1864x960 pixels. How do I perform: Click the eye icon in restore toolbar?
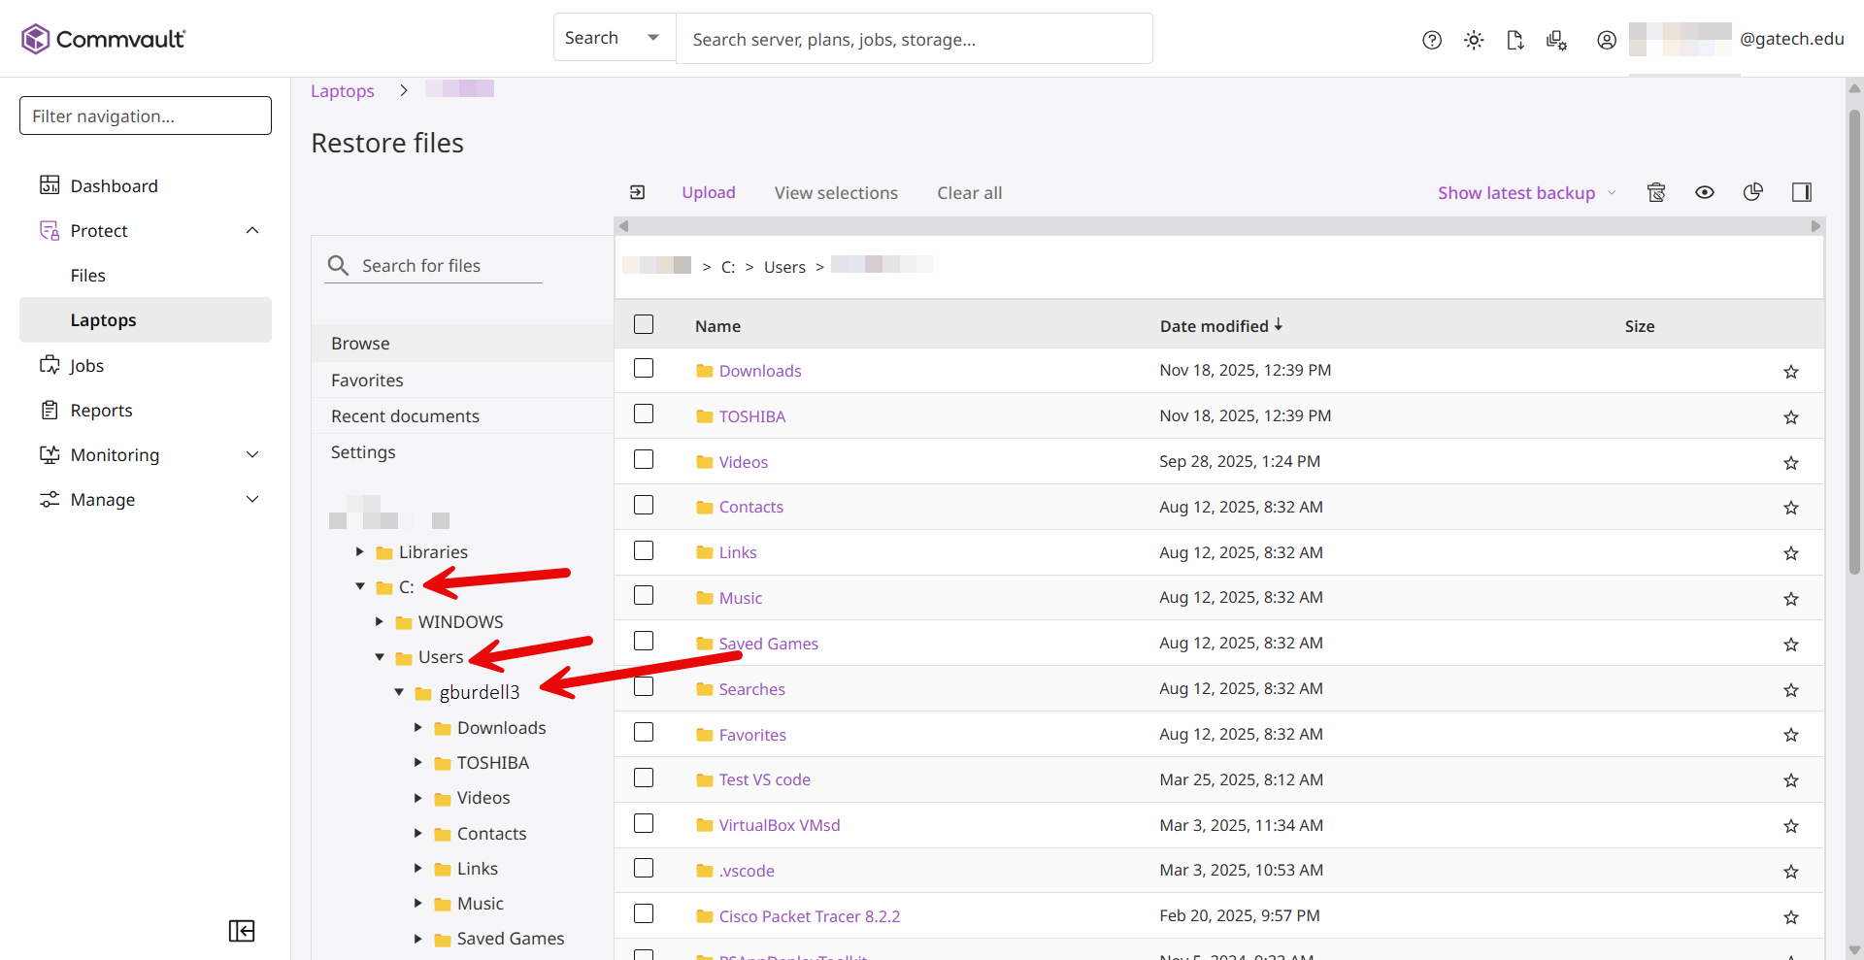point(1704,192)
